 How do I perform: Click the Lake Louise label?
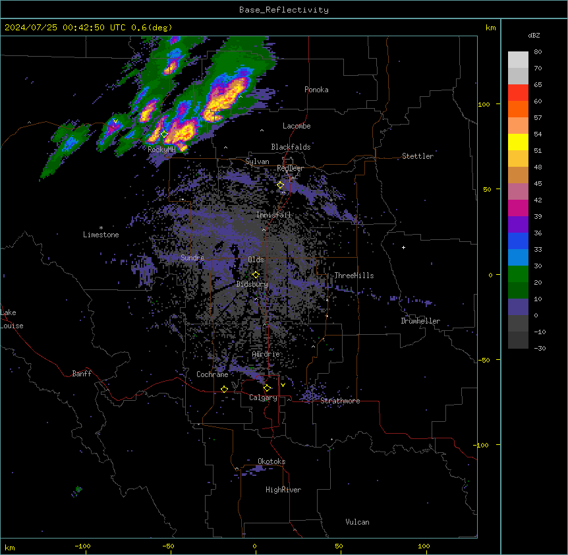11,319
